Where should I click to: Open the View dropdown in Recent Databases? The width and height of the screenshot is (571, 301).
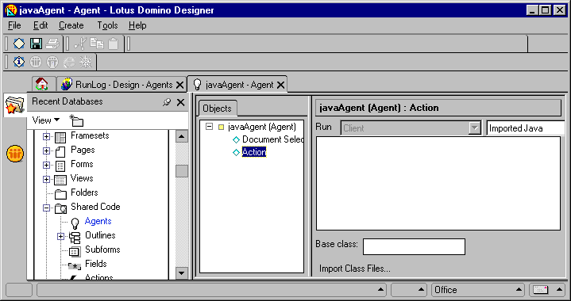click(x=46, y=120)
